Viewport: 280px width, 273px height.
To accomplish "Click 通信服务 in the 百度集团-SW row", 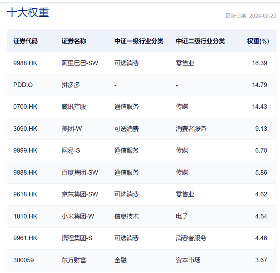I will [126, 173].
